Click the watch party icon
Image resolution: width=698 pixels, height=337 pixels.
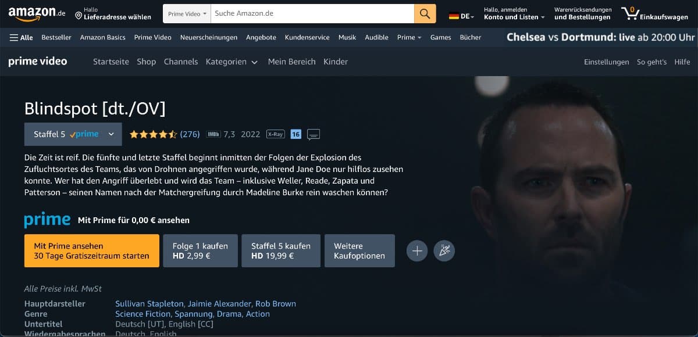(x=444, y=251)
